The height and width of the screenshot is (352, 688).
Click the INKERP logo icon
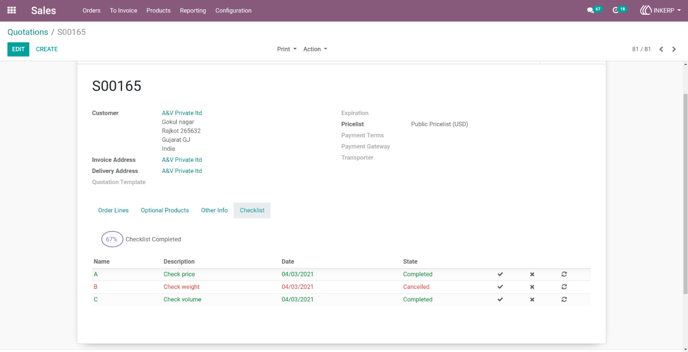[x=646, y=10]
